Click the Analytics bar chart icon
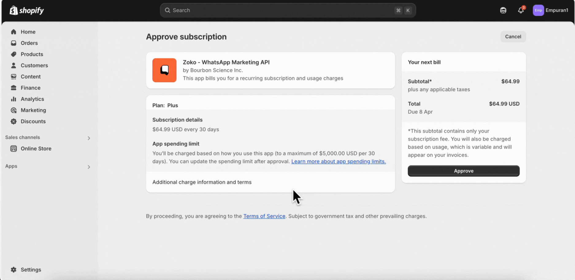The width and height of the screenshot is (575, 280). [x=13, y=99]
